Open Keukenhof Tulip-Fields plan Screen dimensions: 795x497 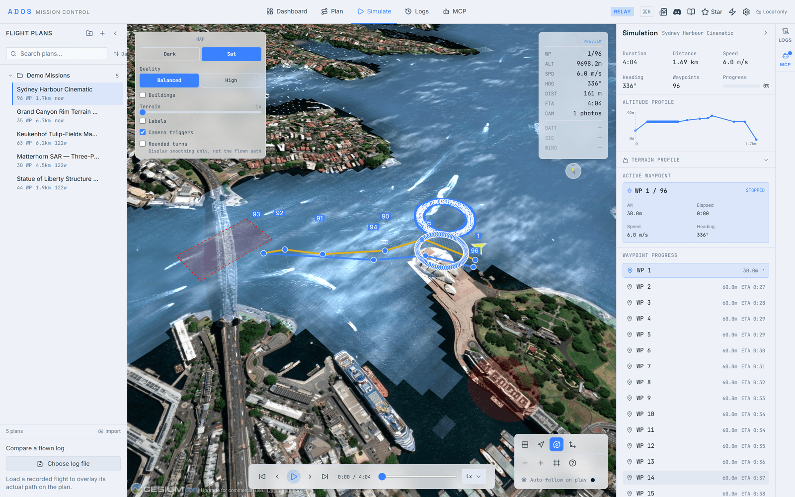tap(67, 138)
